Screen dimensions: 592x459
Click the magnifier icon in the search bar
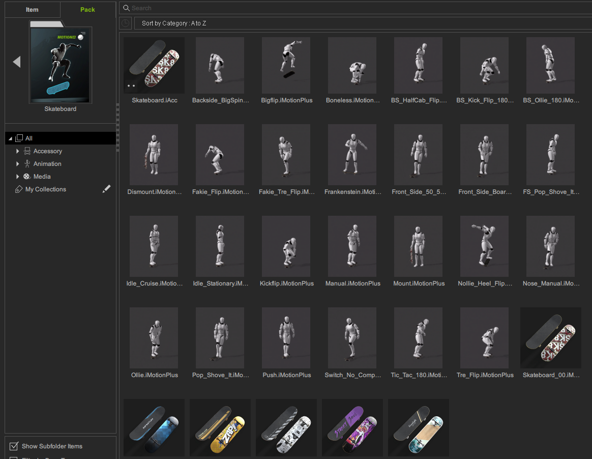click(126, 8)
